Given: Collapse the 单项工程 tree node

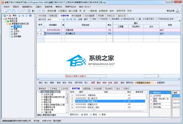Looking at the screenshot, I should coord(5,21).
